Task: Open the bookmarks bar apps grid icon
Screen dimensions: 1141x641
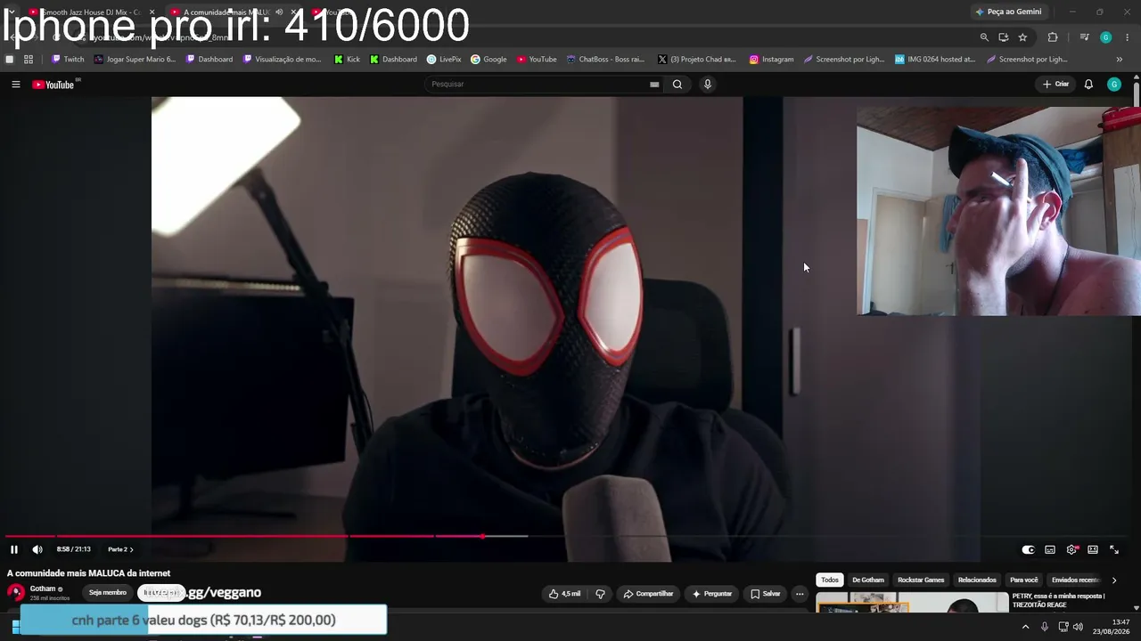Action: coord(29,60)
